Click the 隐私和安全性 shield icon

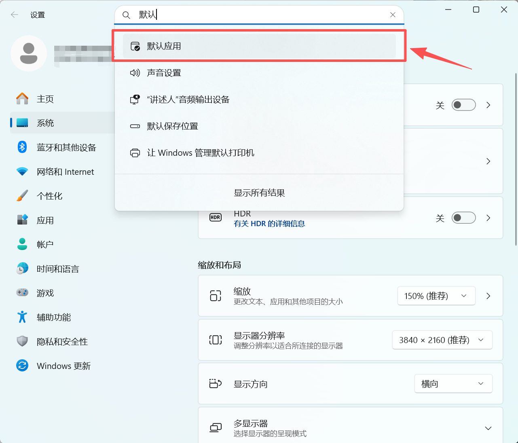(22, 341)
